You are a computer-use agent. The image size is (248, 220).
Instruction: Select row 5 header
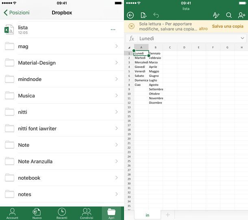coord(129,71)
